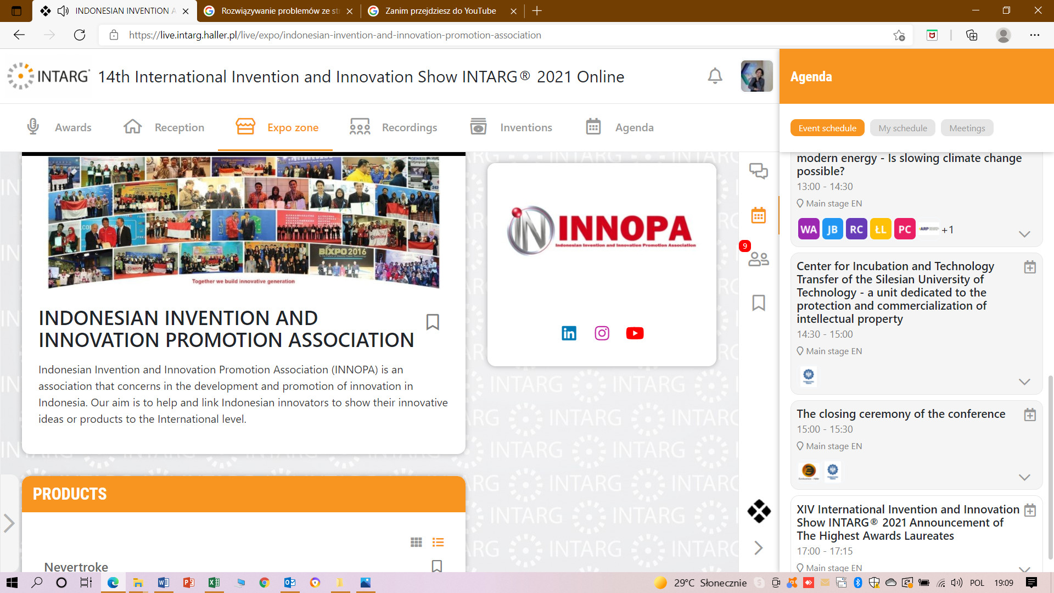The image size is (1054, 593).
Task: Open Windows Start menu
Action: tap(12, 583)
